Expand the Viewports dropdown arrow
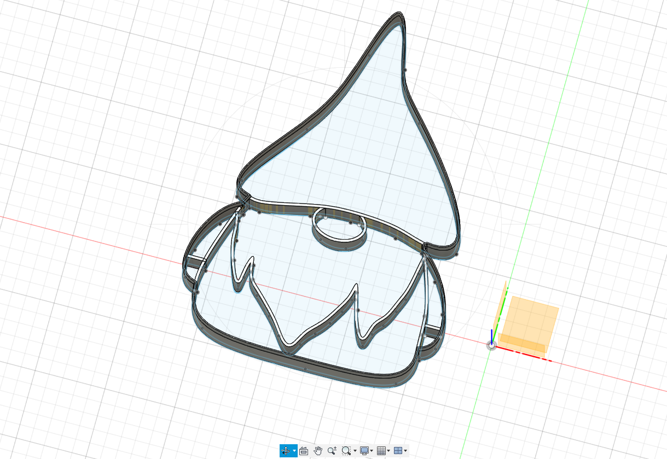Viewport: 667px width, 459px height. point(405,451)
